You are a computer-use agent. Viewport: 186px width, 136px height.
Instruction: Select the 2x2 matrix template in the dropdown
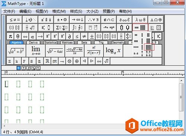pos(148,35)
